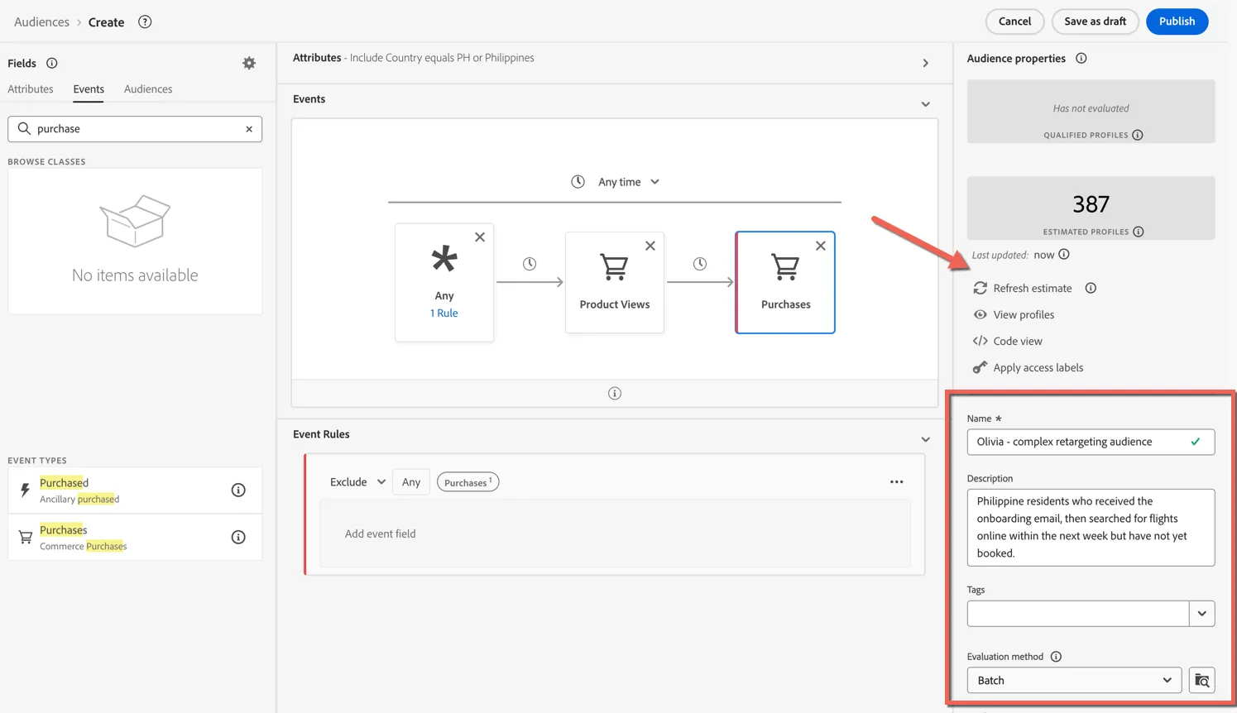Click the audience Name input field

(1091, 442)
